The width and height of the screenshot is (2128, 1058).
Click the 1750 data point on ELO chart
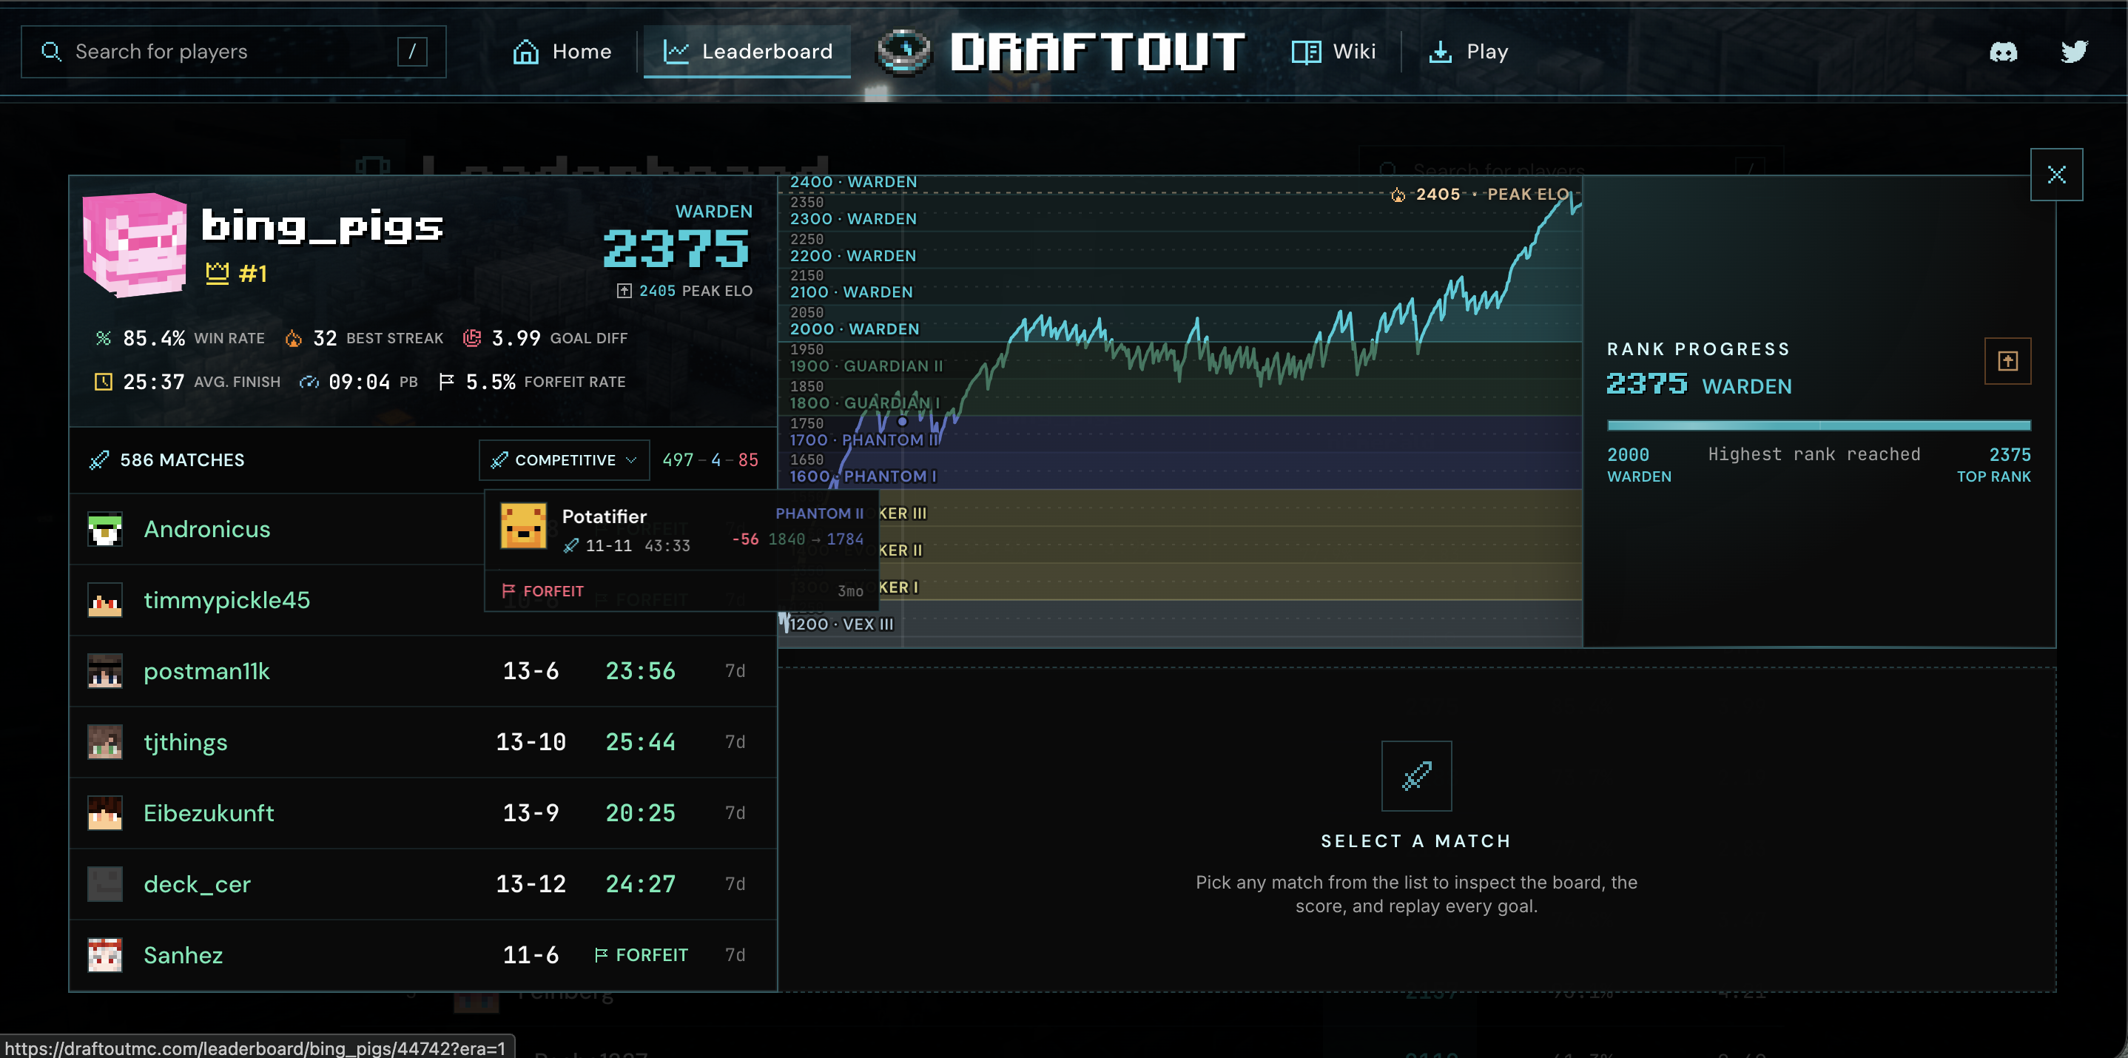pyautogui.click(x=902, y=421)
